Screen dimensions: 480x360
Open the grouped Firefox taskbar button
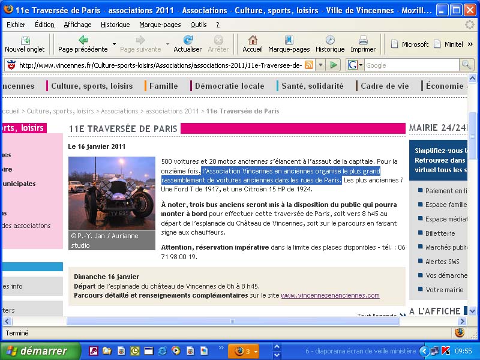tap(244, 351)
